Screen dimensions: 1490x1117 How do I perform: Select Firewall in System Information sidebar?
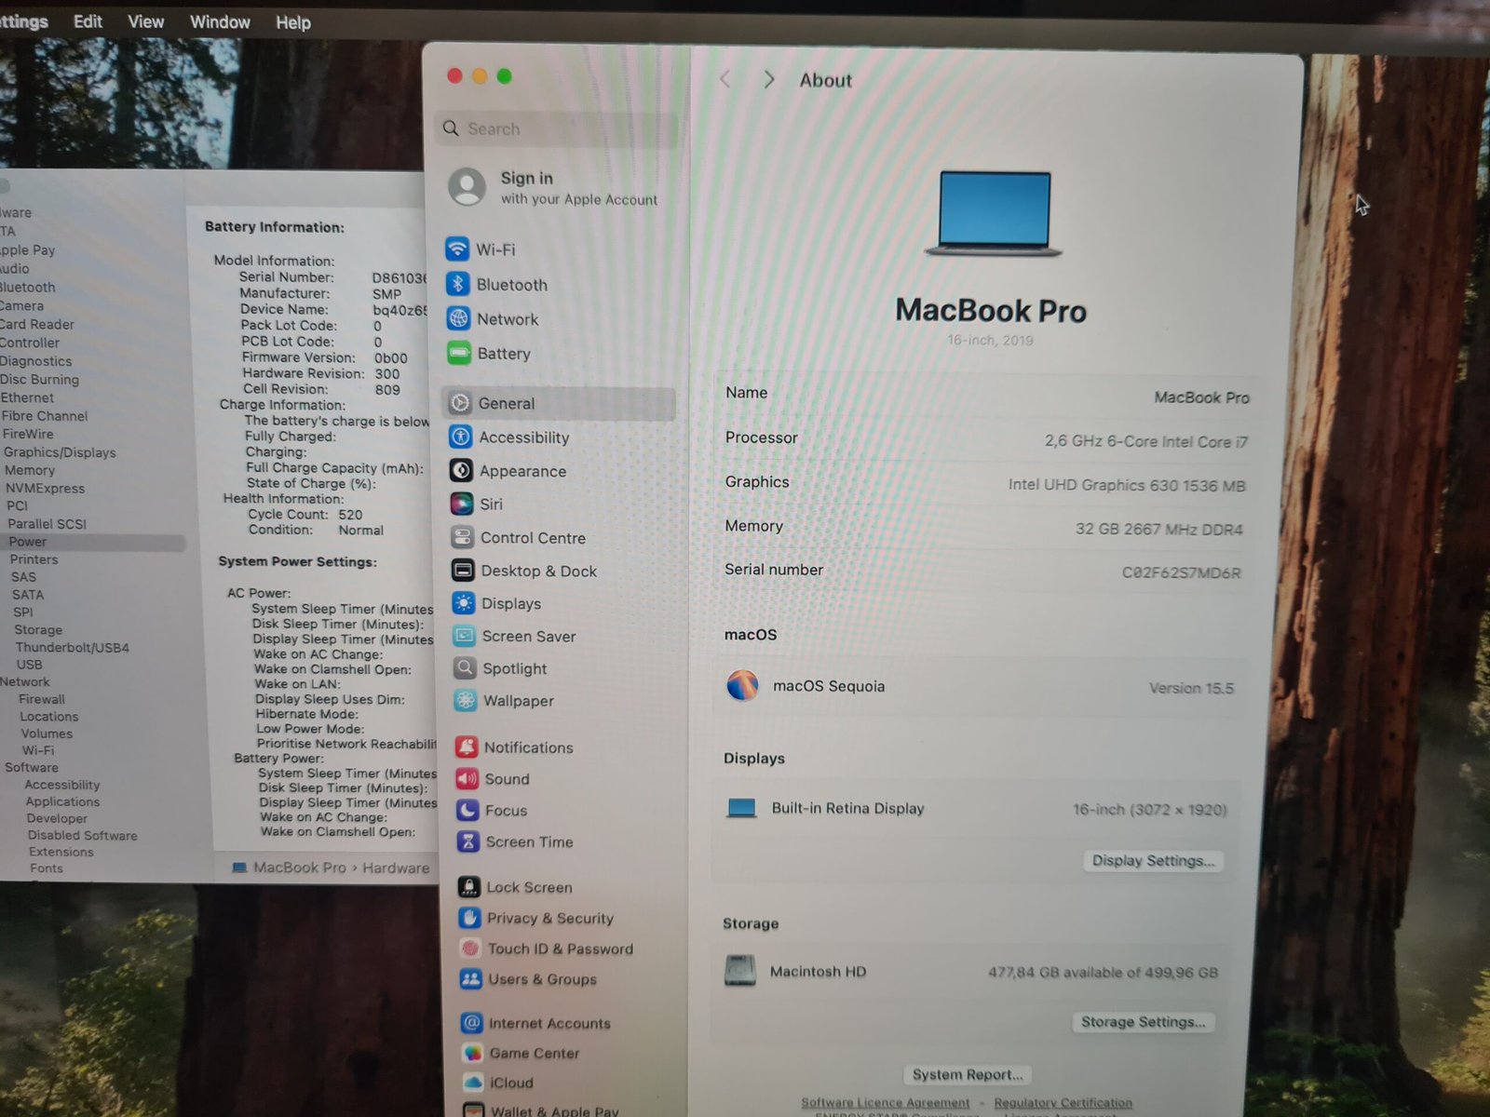[x=41, y=699]
